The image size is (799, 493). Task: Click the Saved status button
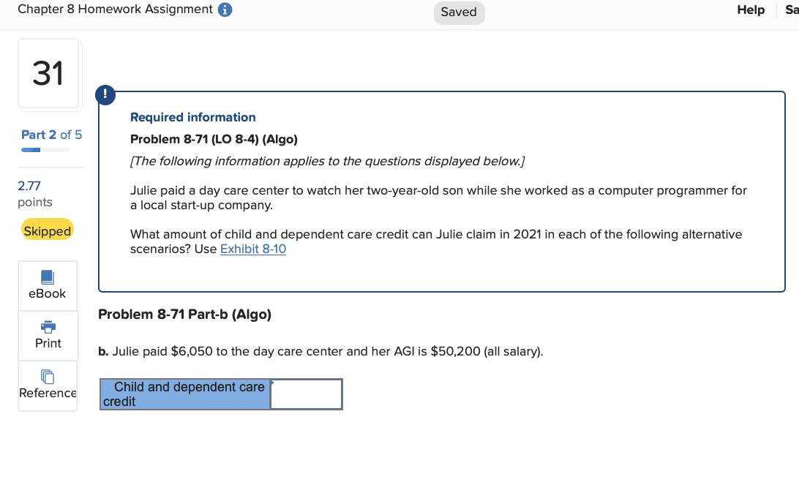pyautogui.click(x=459, y=12)
